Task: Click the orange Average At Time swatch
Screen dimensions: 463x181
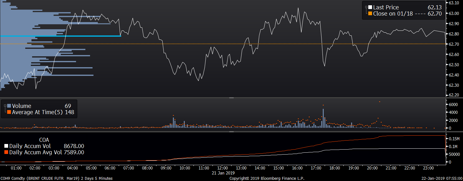Action: 9,112
